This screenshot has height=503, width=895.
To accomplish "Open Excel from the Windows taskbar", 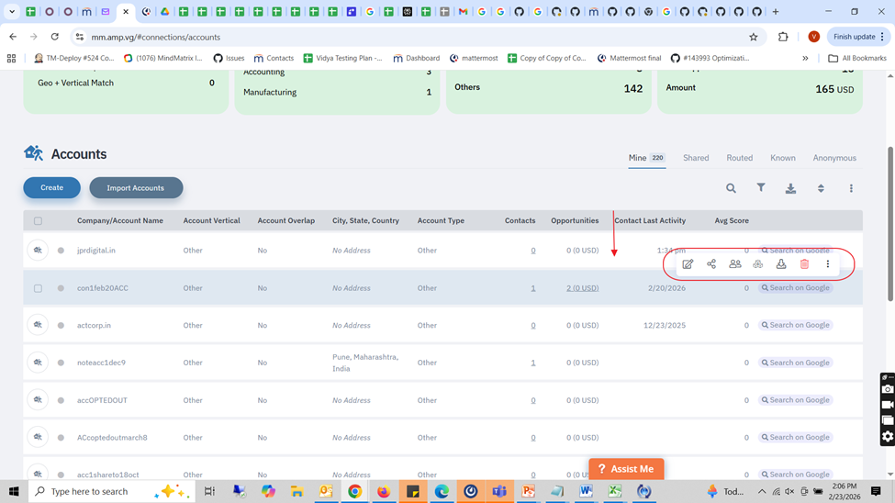I will 614,491.
